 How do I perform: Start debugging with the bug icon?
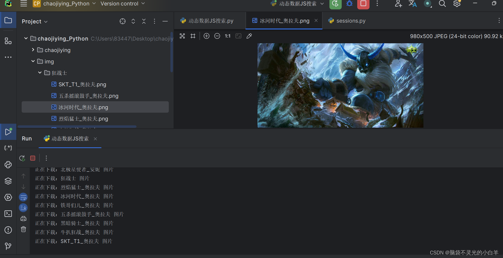349,4
